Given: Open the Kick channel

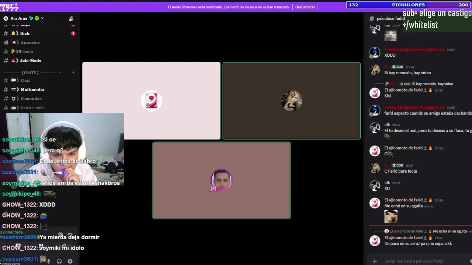Looking at the screenshot, I should click(25, 33).
